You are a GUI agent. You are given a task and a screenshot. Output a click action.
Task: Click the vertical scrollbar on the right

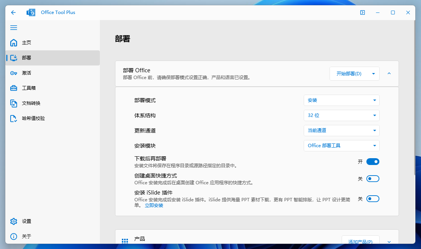pyautogui.click(x=414, y=98)
